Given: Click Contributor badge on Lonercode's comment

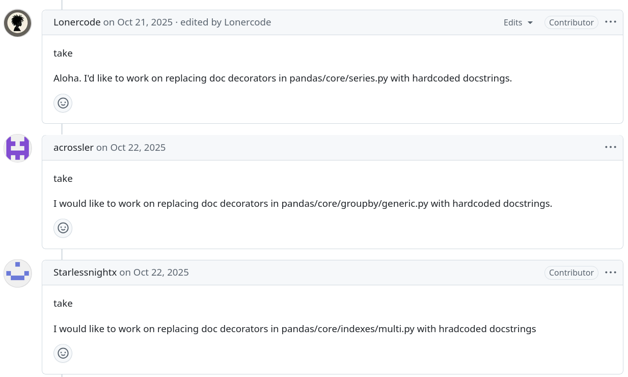Looking at the screenshot, I should coord(571,22).
